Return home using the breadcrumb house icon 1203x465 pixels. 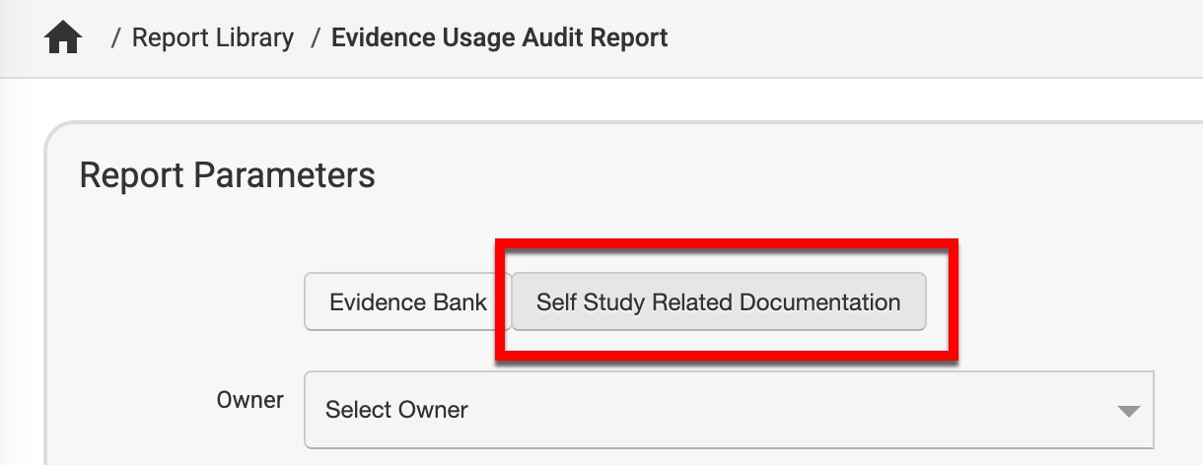(64, 38)
